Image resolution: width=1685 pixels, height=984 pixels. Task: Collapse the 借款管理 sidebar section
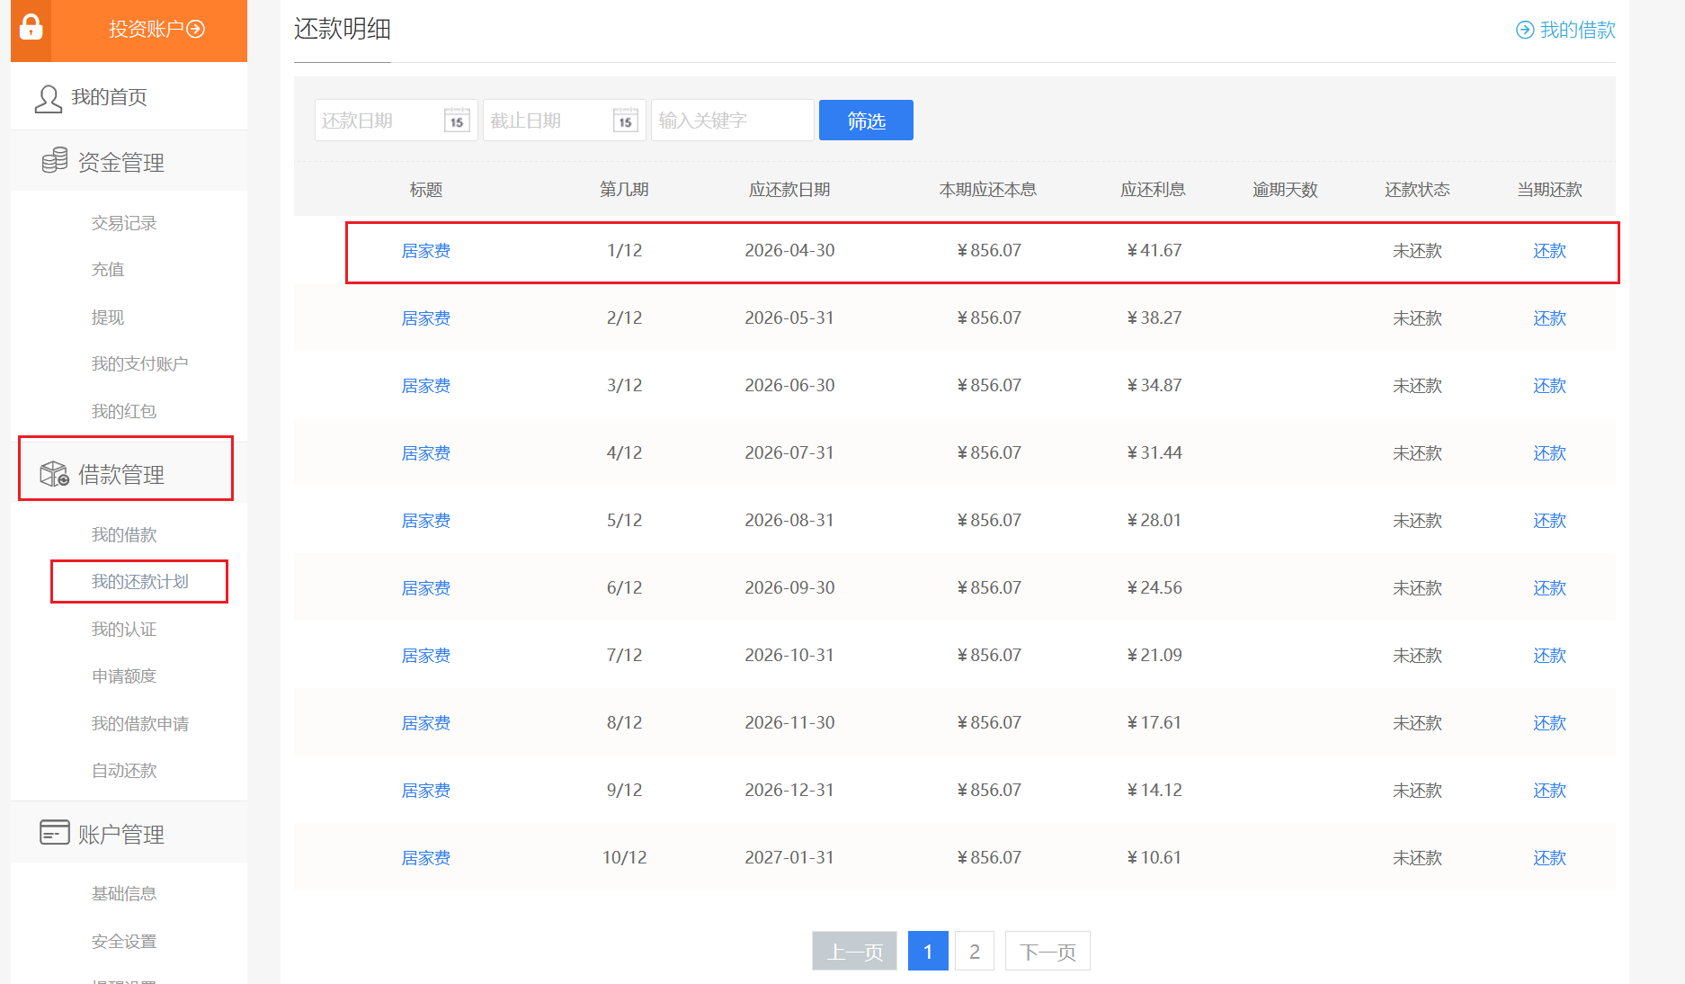121,475
